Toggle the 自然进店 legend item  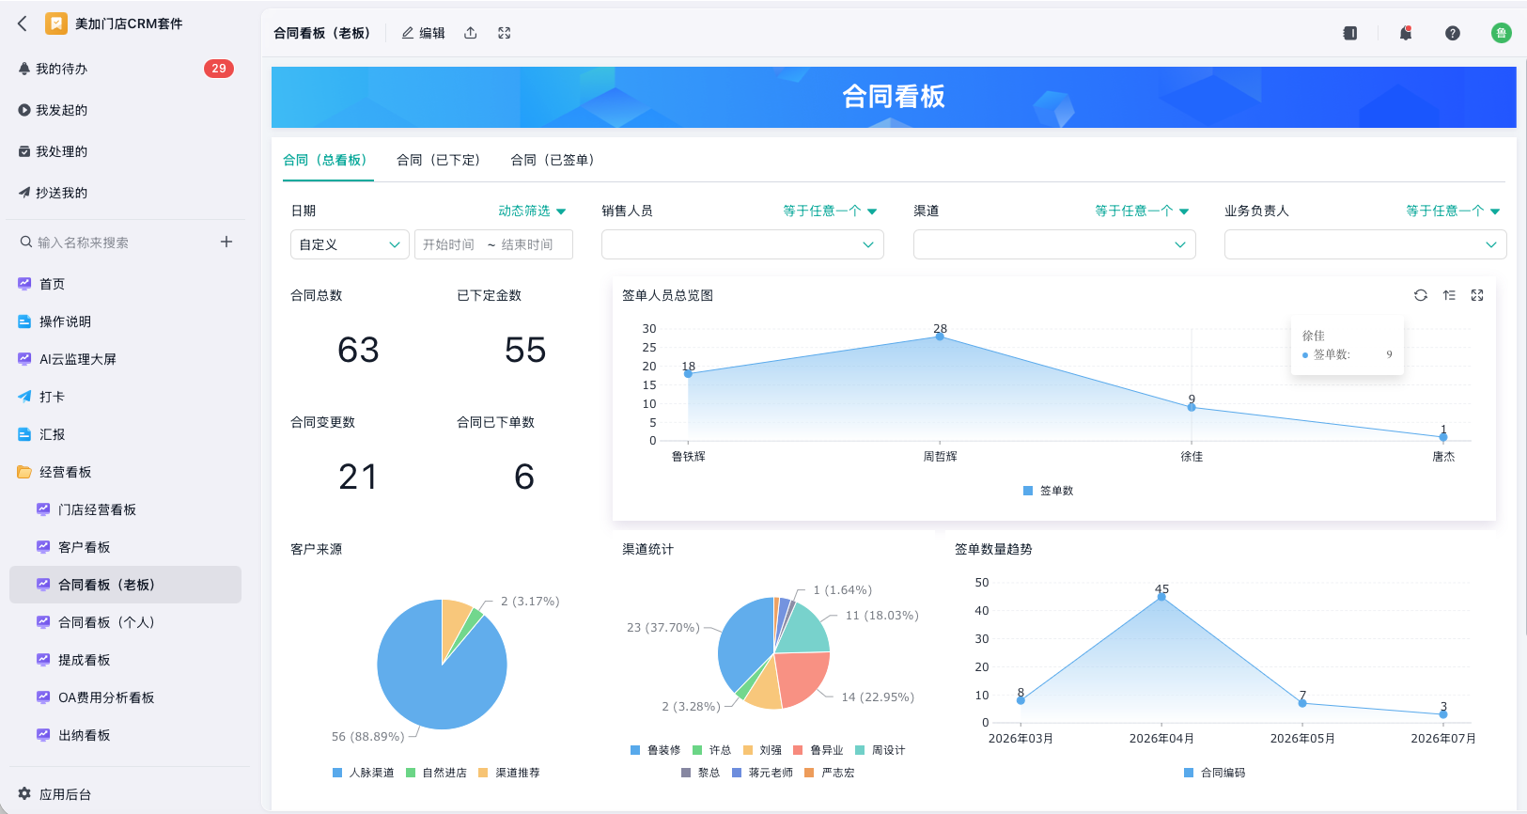436,773
